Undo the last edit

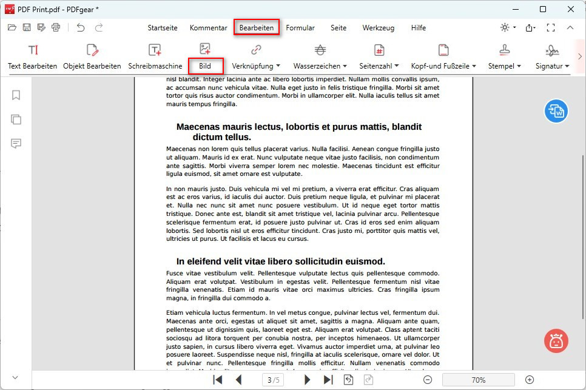(79, 27)
